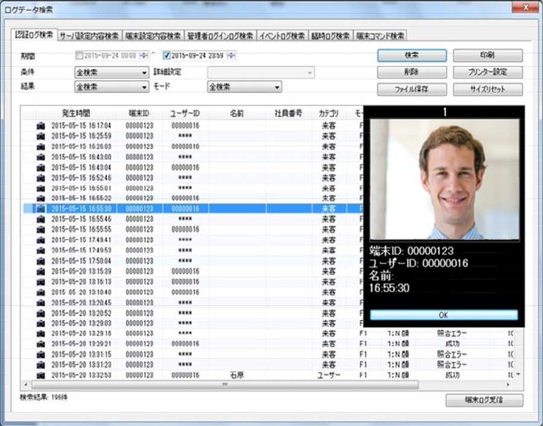
Task: Click camera icon for row 2015-05-15 16:55:55
Action: click(40, 229)
